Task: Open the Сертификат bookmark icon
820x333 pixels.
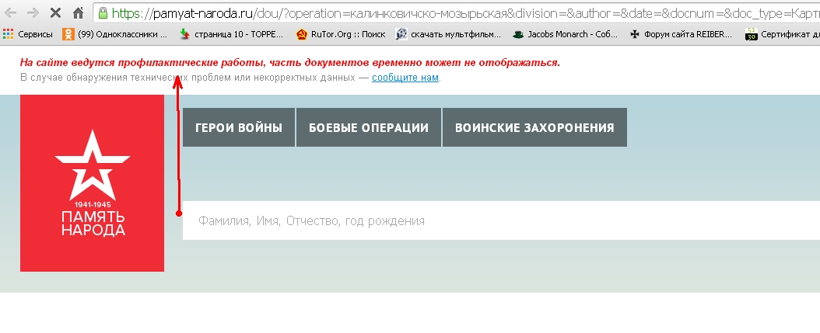Action: [752, 34]
